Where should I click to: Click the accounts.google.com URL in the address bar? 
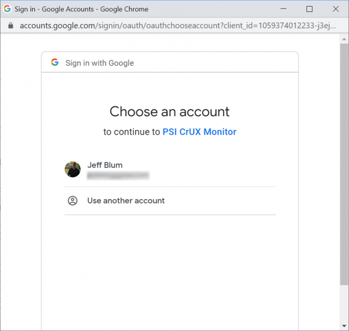[178, 26]
